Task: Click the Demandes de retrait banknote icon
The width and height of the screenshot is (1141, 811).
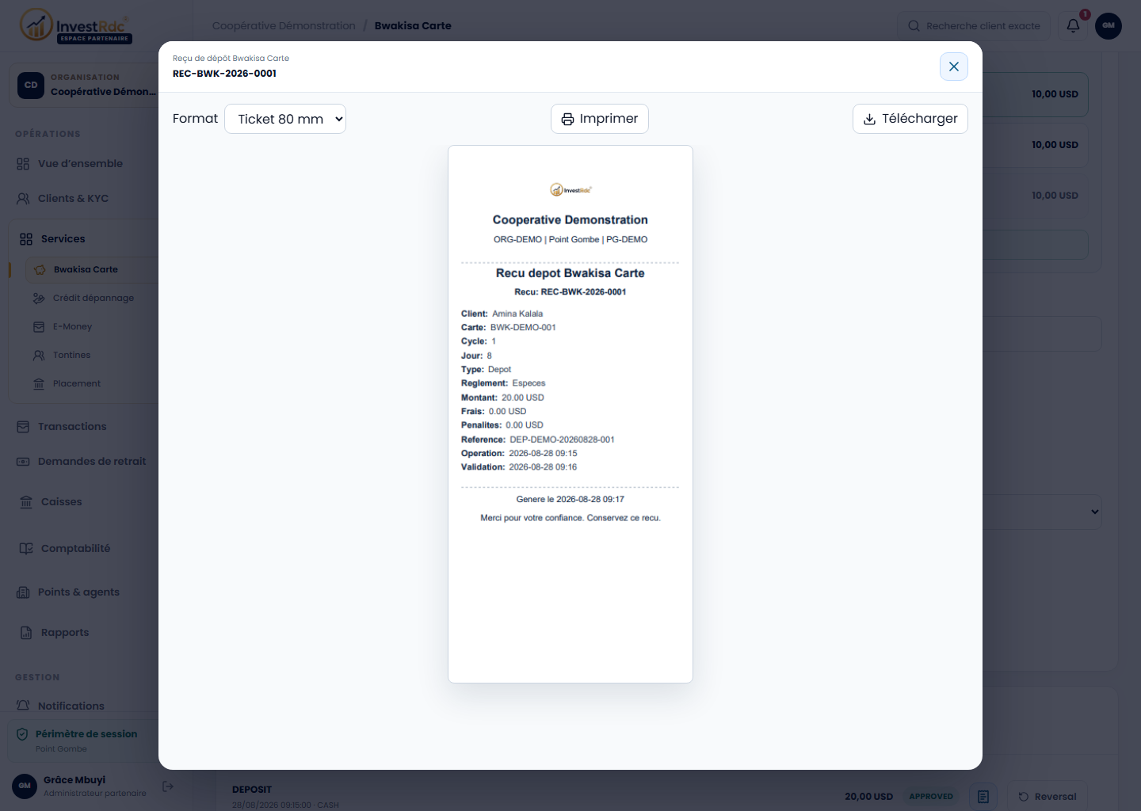Action: tap(23, 461)
